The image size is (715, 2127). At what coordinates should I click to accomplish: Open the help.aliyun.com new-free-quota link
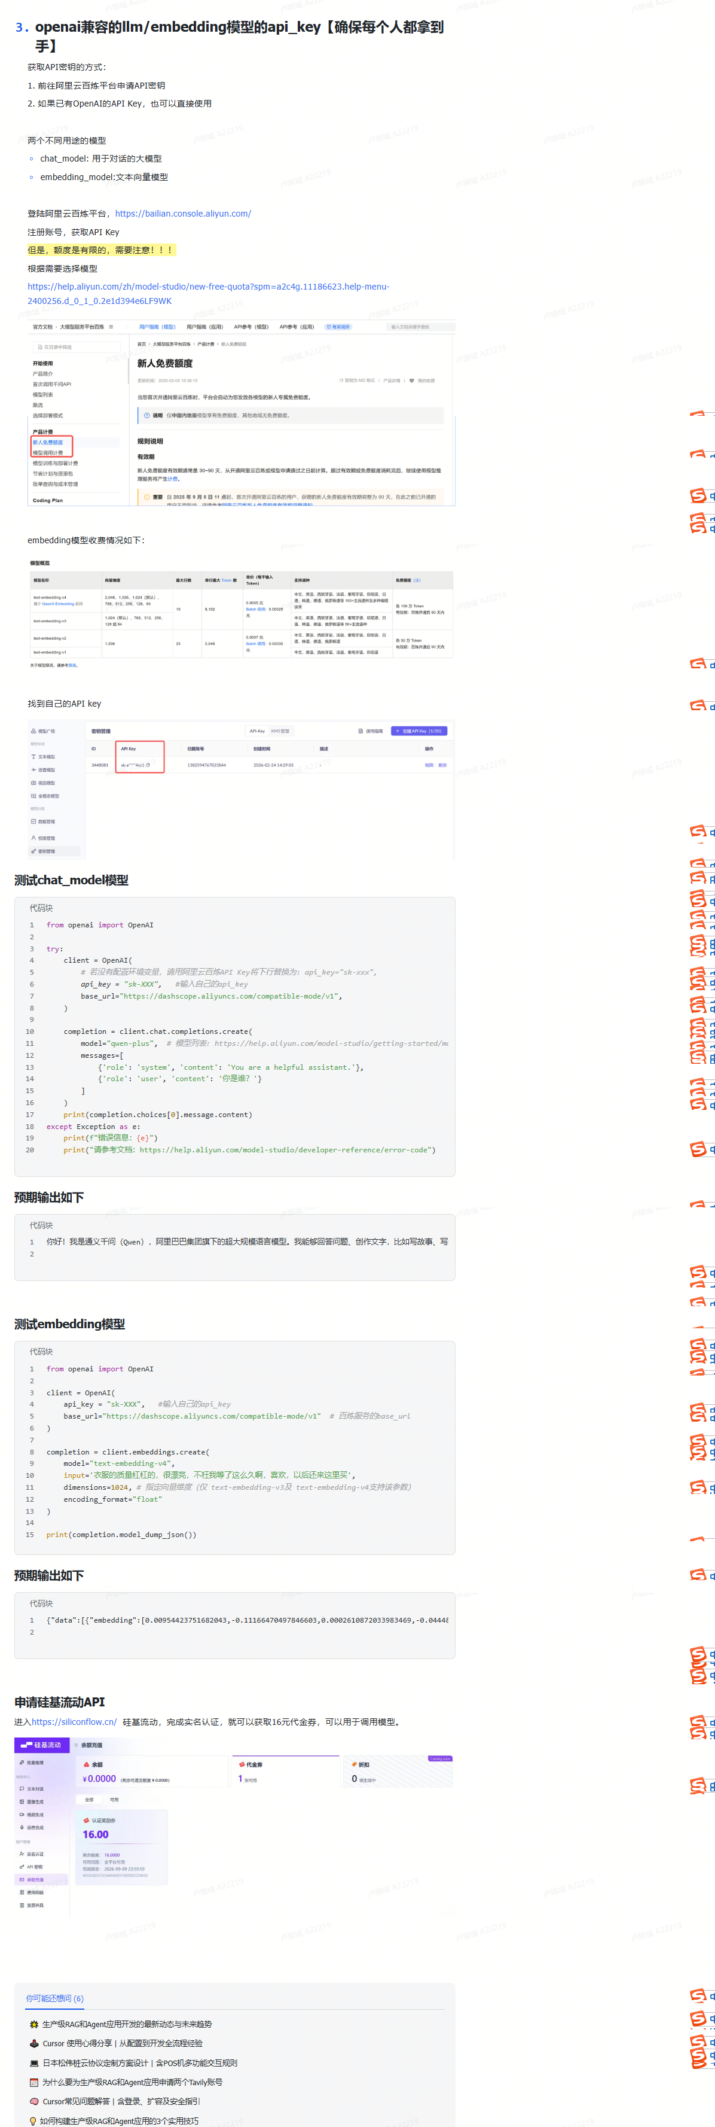coord(208,293)
